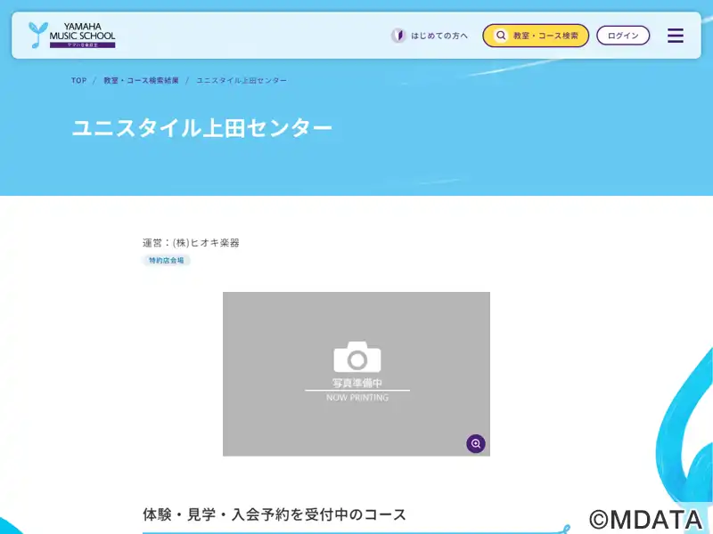
Task: Click the 運営:(株)ヒオキ楽器 text
Action: tap(191, 242)
